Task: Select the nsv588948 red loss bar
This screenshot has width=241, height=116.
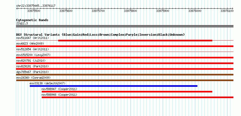Action: [138, 97]
